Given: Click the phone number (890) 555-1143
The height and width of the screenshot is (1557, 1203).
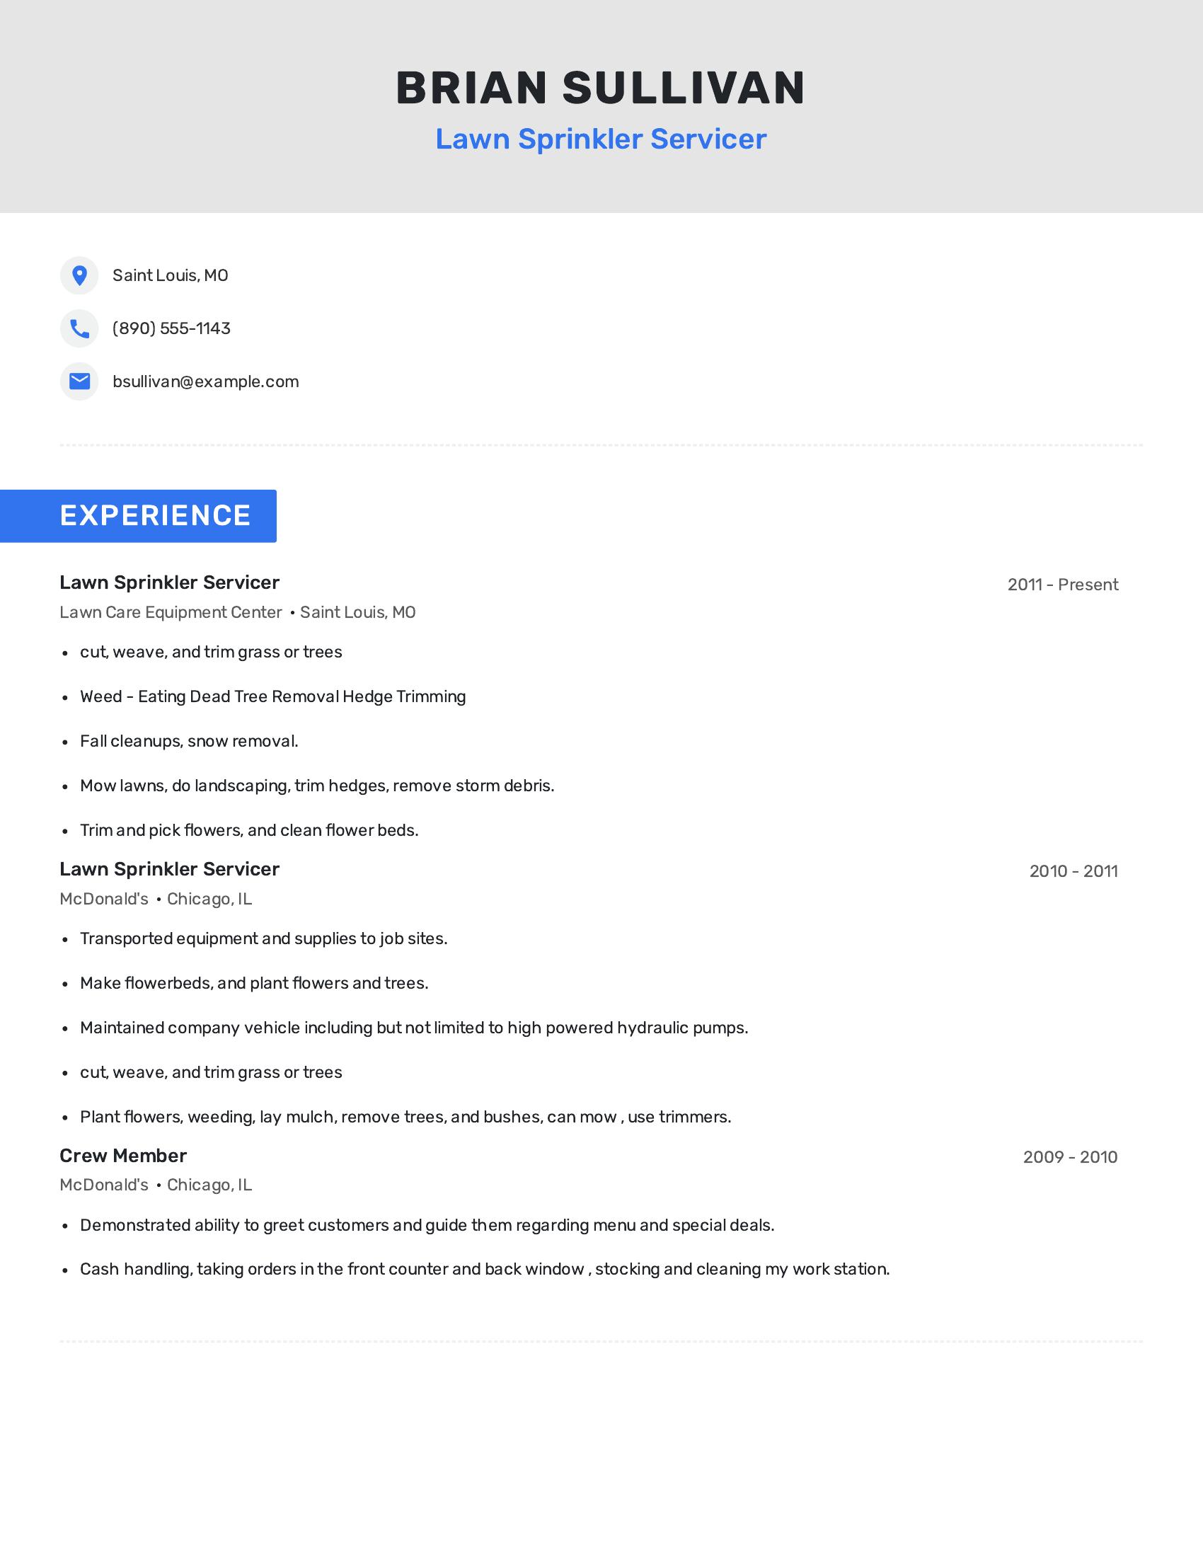Looking at the screenshot, I should click(172, 328).
